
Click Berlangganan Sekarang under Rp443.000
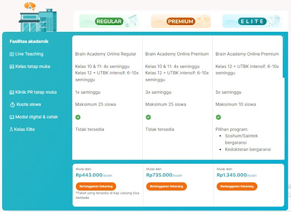tap(96, 186)
